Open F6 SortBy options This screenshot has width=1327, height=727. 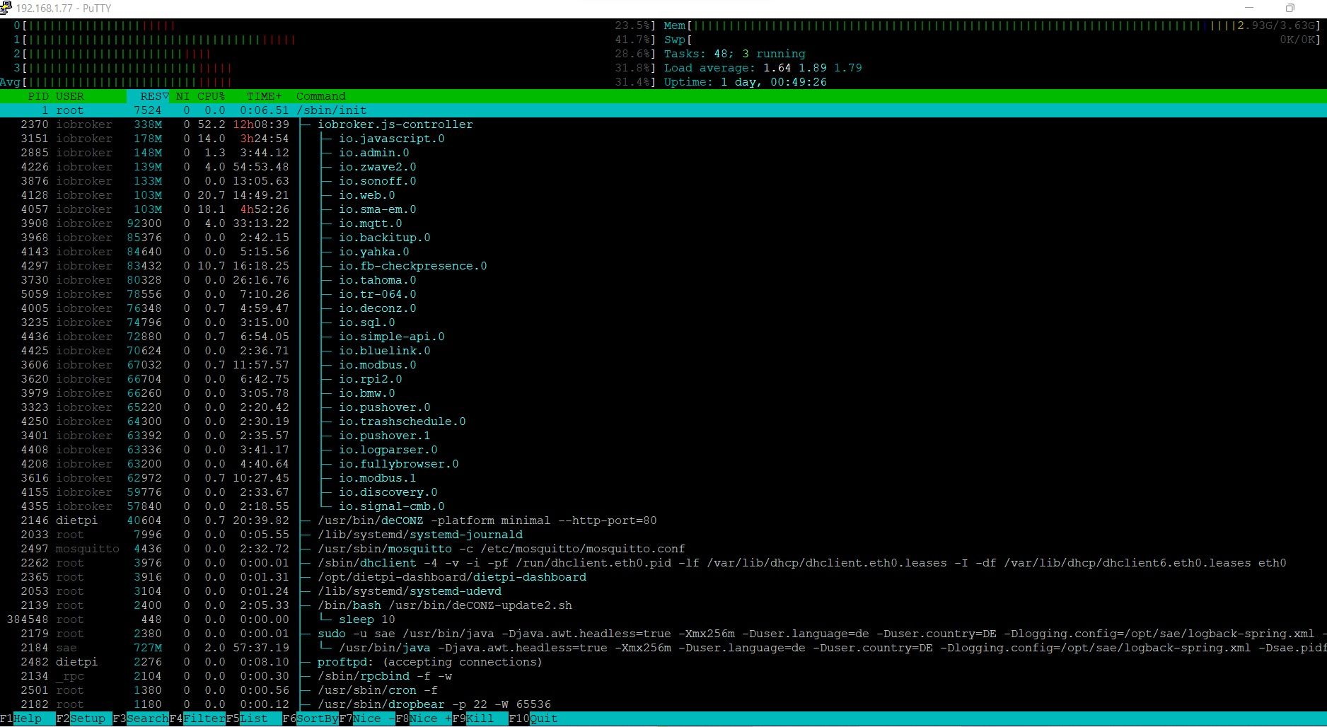[311, 719]
